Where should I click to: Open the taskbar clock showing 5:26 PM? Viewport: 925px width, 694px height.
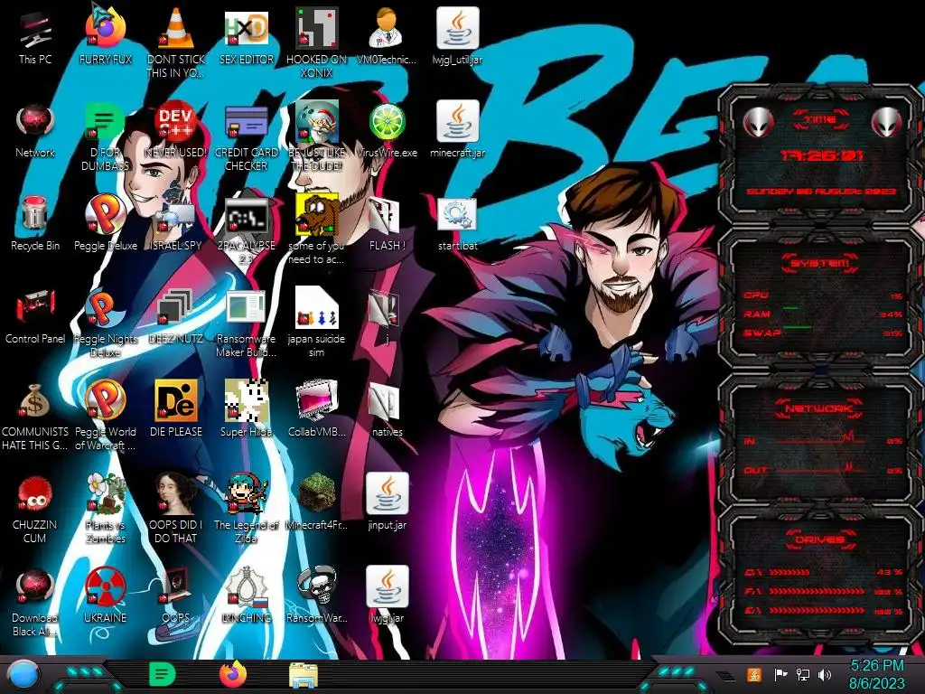876,674
